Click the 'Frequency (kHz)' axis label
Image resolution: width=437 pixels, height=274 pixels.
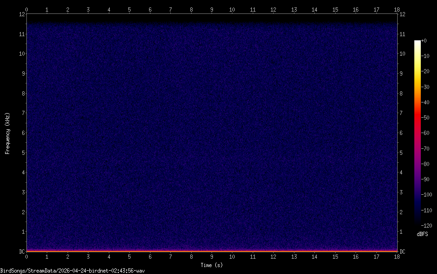point(7,133)
